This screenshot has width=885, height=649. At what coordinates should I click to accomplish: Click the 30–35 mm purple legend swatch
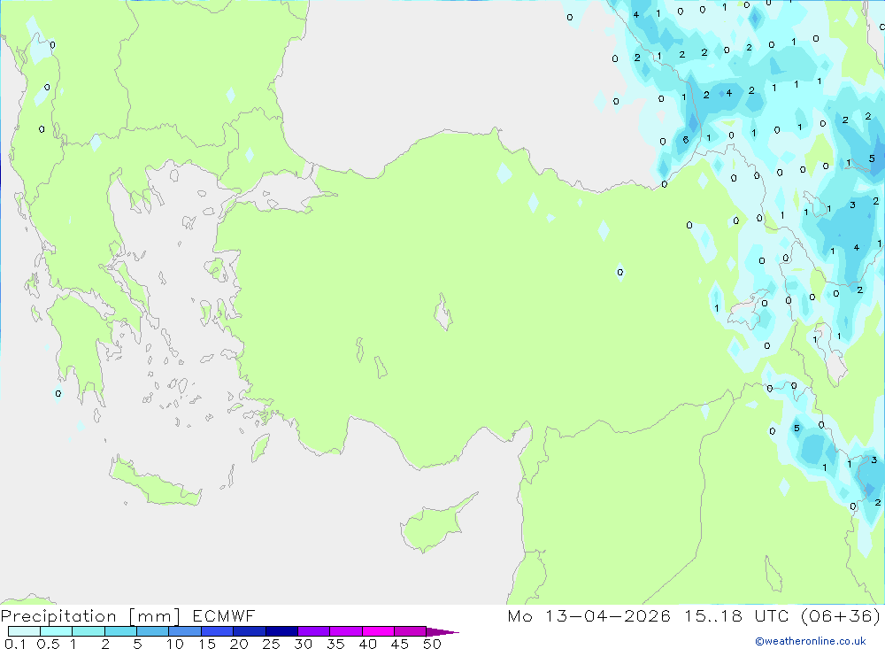click(x=313, y=631)
